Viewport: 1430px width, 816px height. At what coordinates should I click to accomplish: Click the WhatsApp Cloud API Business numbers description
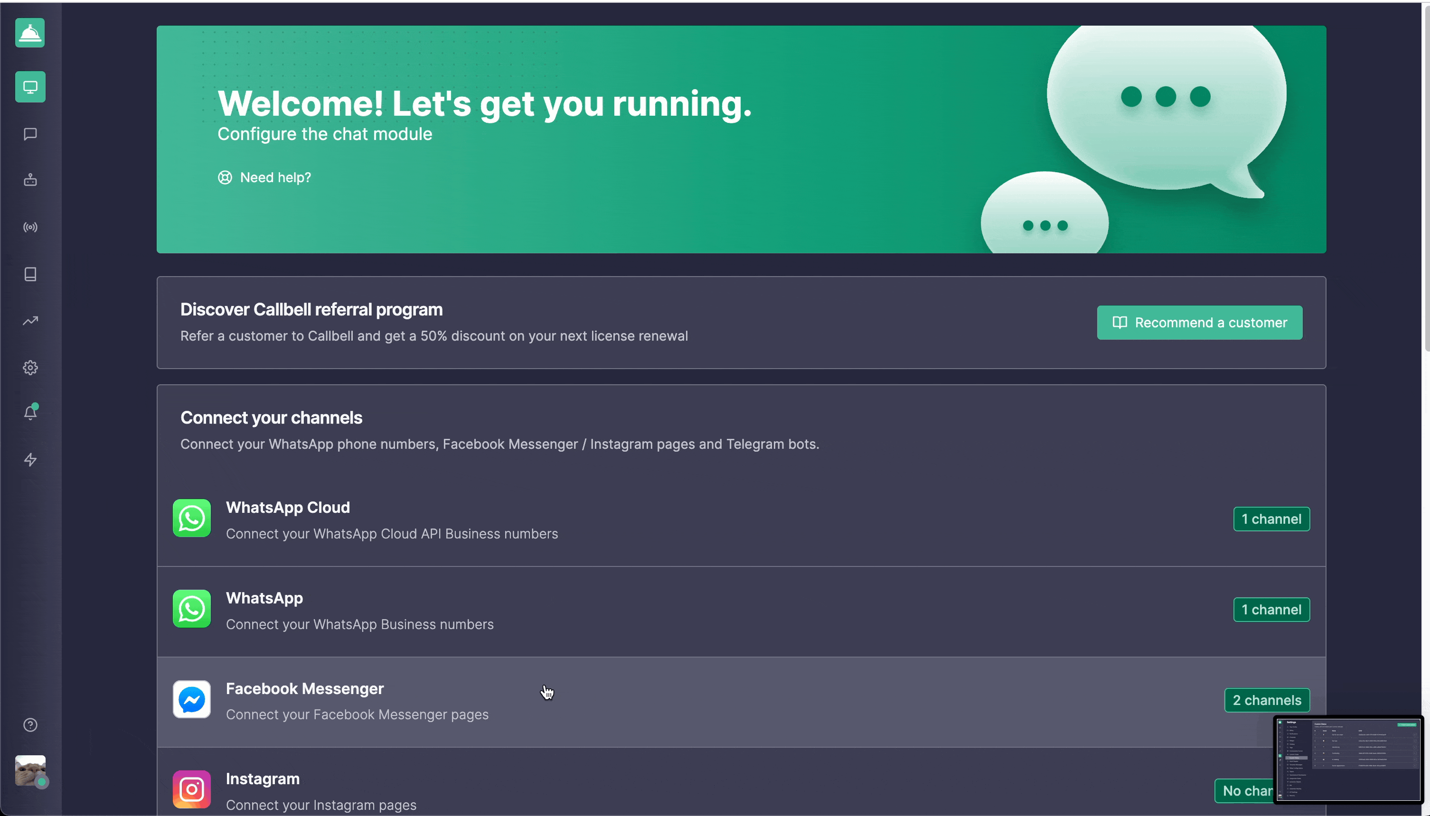pos(392,534)
